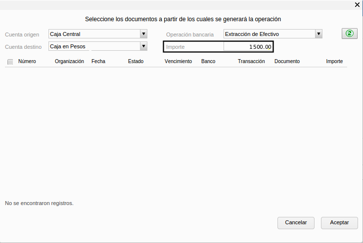Sort by the Organización column header
Image resolution: width=363 pixels, height=243 pixels.
69,62
